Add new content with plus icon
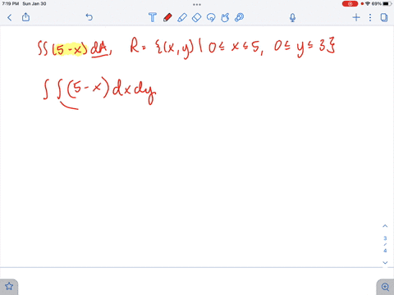 (x=356, y=18)
